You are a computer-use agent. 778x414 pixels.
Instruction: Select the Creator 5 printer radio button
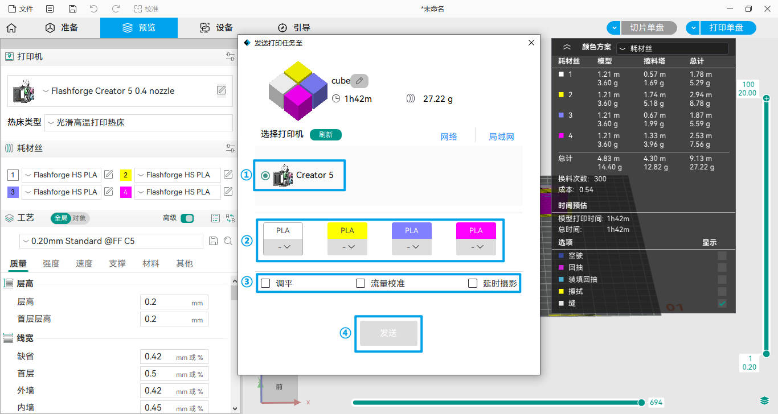pos(265,176)
